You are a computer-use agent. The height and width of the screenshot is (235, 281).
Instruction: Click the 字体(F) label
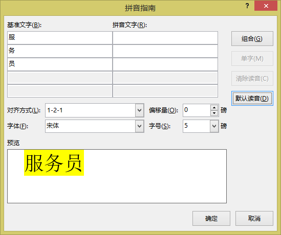(x=17, y=126)
